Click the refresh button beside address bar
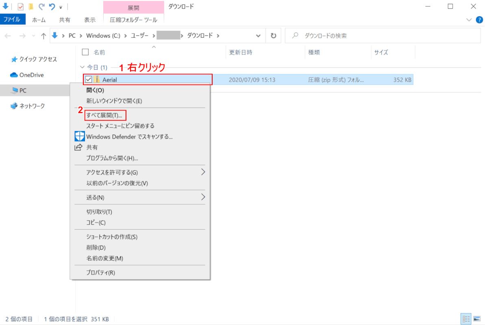 pyautogui.click(x=273, y=36)
